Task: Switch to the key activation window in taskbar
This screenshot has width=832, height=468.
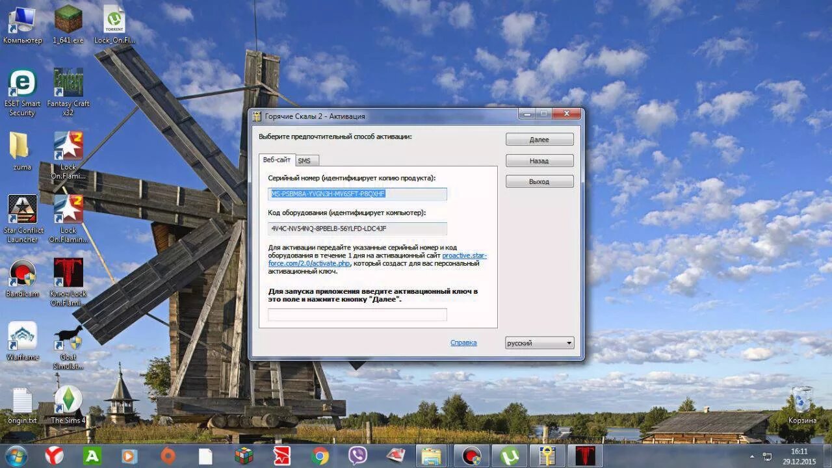Action: tap(547, 456)
